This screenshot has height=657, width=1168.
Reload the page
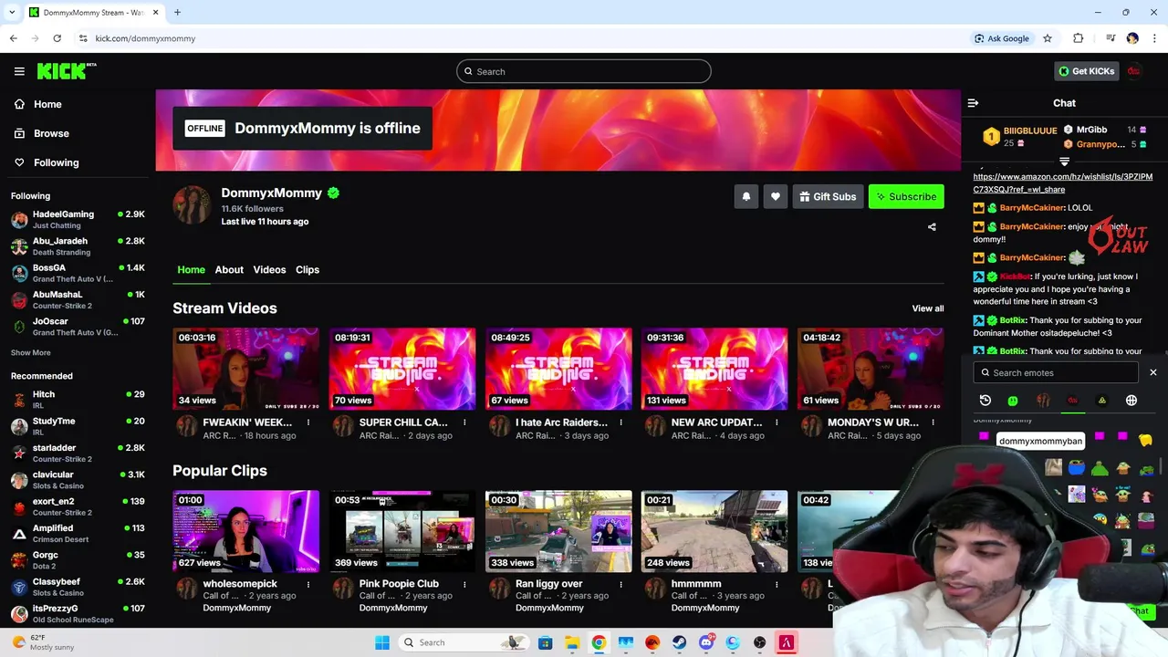pos(57,38)
